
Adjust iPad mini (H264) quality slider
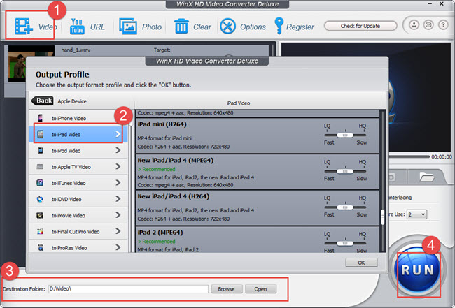point(345,135)
